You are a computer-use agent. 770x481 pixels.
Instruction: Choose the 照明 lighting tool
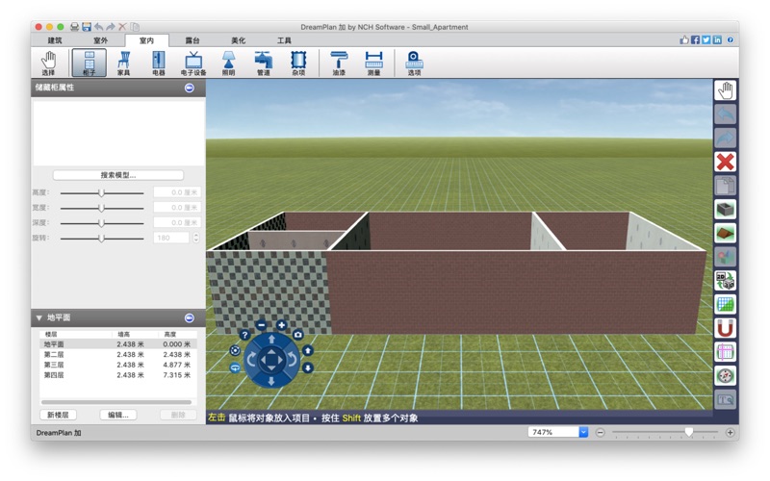pos(228,63)
